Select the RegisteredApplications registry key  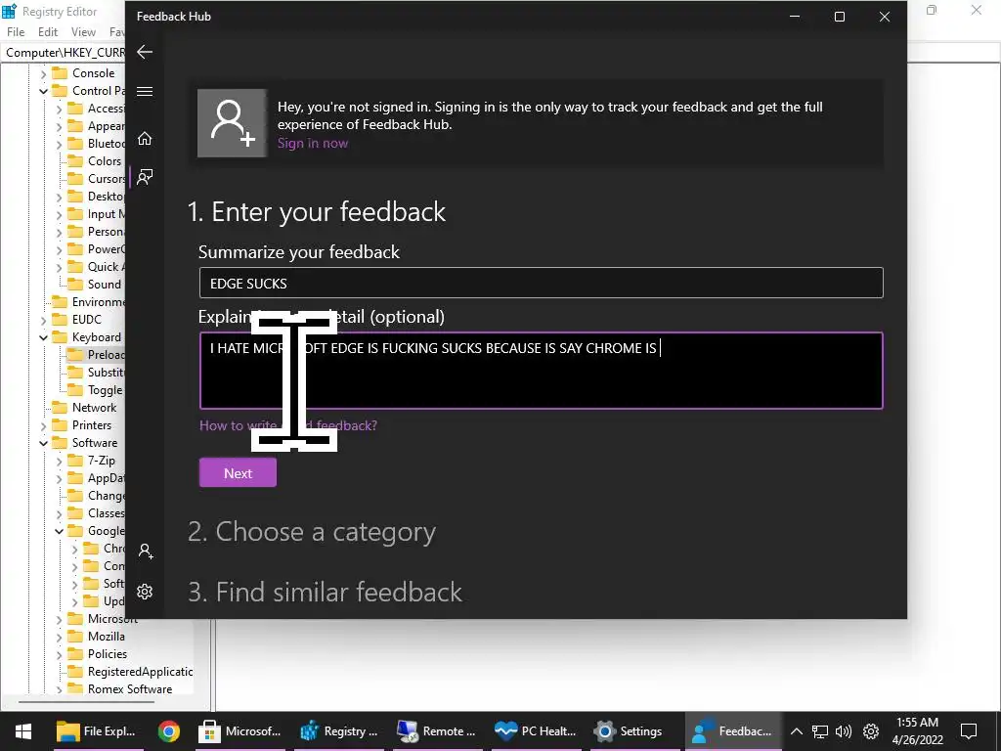click(140, 671)
